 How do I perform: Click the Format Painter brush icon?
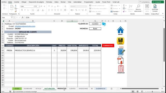16,11
